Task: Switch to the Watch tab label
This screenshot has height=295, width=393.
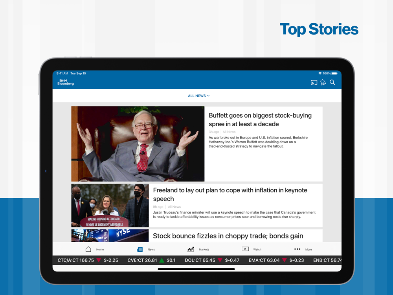Action: (257, 249)
